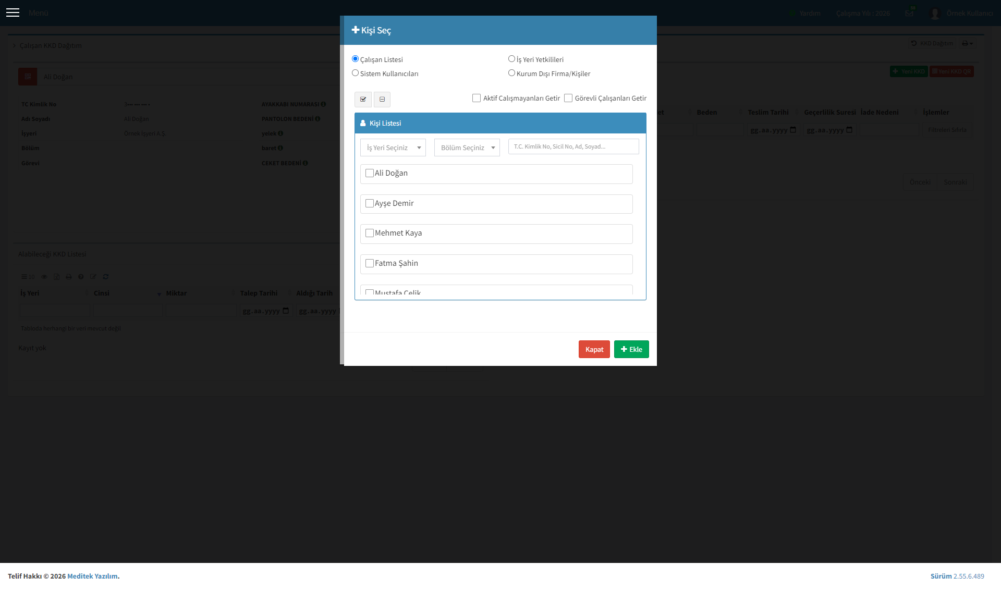1001x589 pixels.
Task: Click the red grid icon beside Ali Doğan
Action: point(28,77)
